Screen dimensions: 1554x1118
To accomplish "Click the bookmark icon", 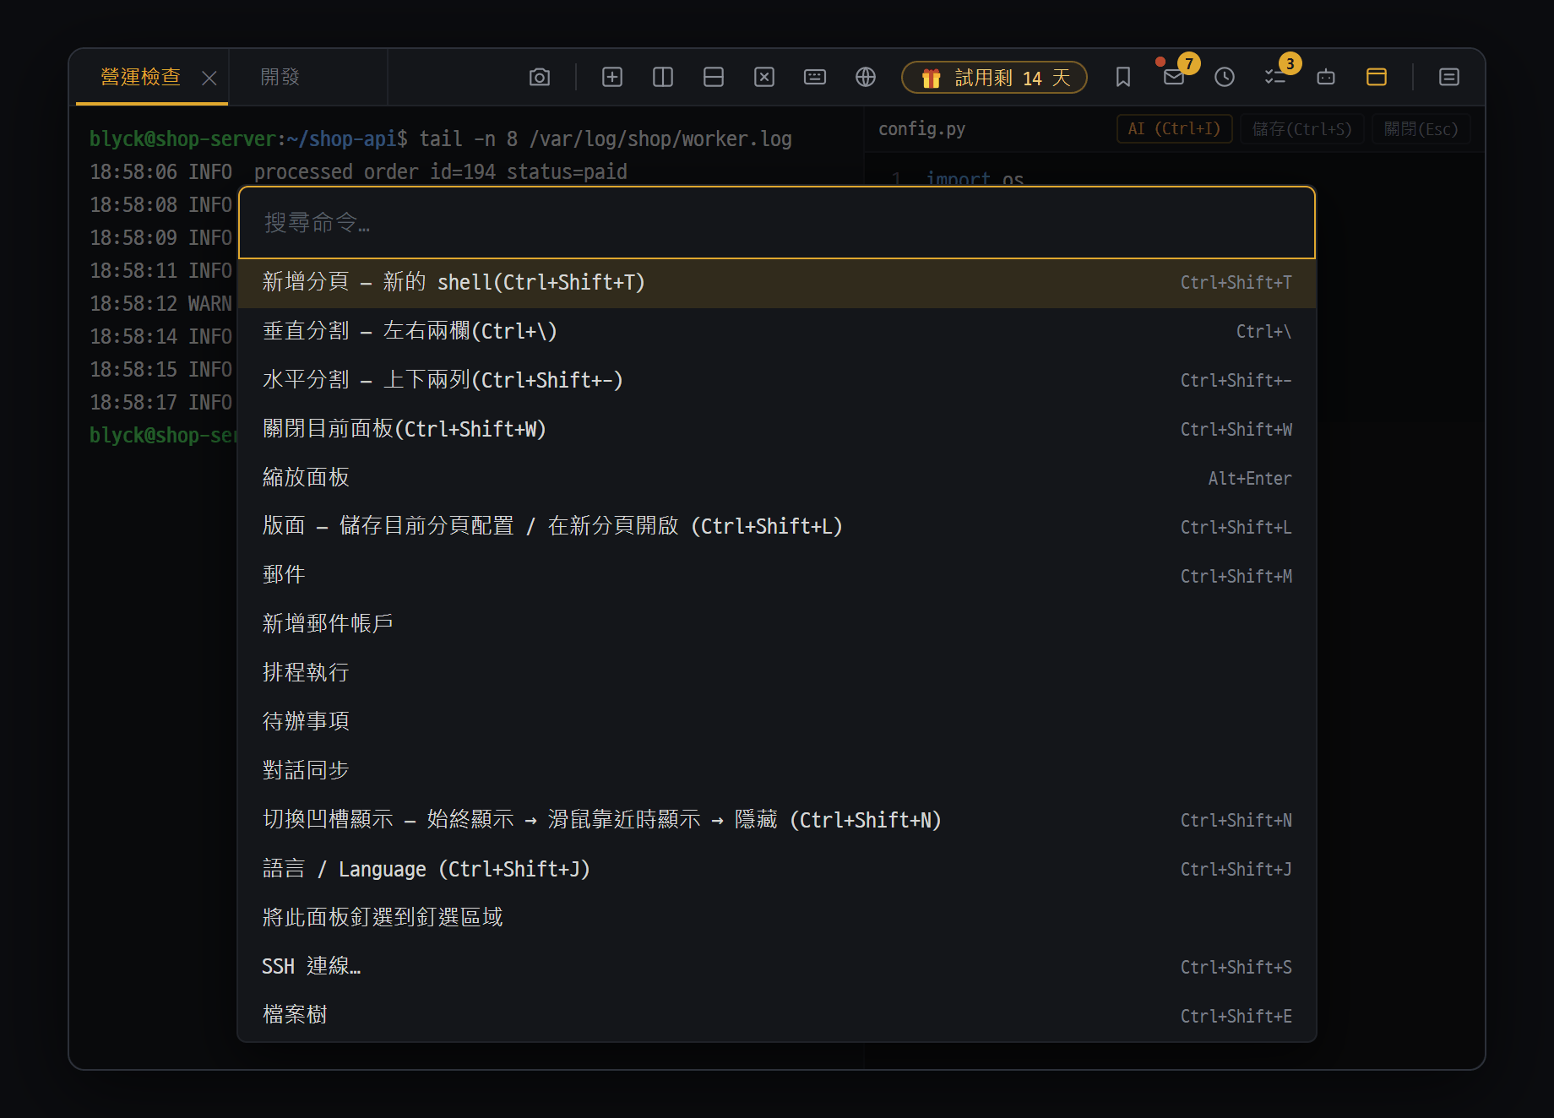I will (1123, 78).
